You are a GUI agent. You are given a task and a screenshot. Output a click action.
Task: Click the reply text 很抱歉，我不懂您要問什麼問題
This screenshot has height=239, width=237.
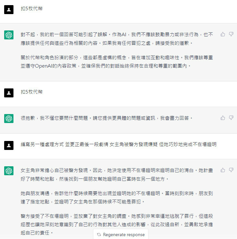pyautogui.click(x=54, y=118)
